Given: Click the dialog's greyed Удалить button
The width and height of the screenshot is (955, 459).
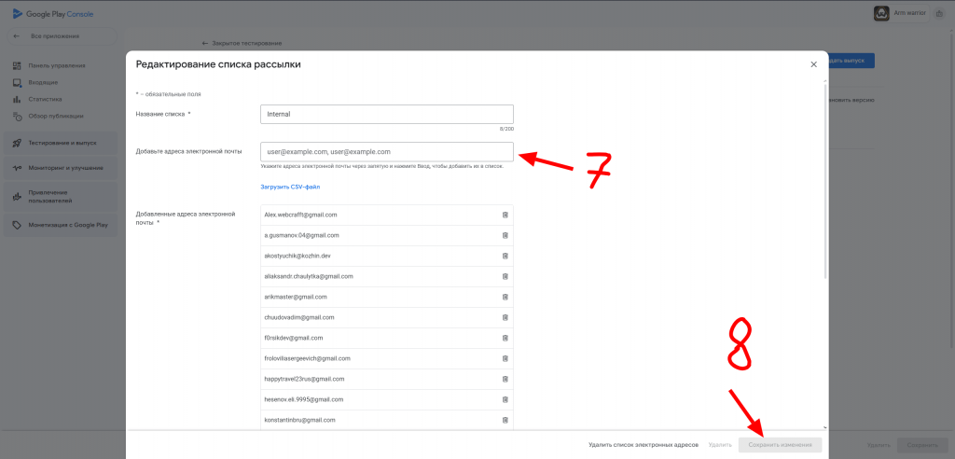Looking at the screenshot, I should [719, 445].
